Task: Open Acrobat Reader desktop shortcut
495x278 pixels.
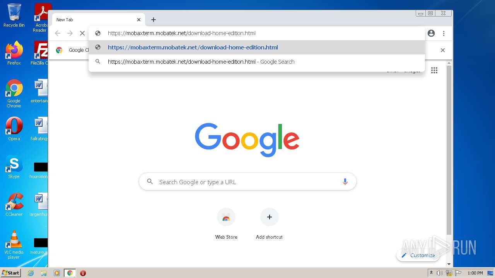Action: [41, 18]
